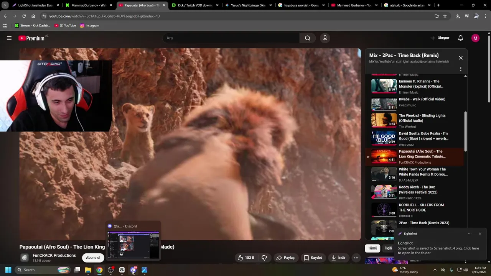This screenshot has height=276, width=491.
Task: Switch to the LightShot tab
Action: pos(36,5)
